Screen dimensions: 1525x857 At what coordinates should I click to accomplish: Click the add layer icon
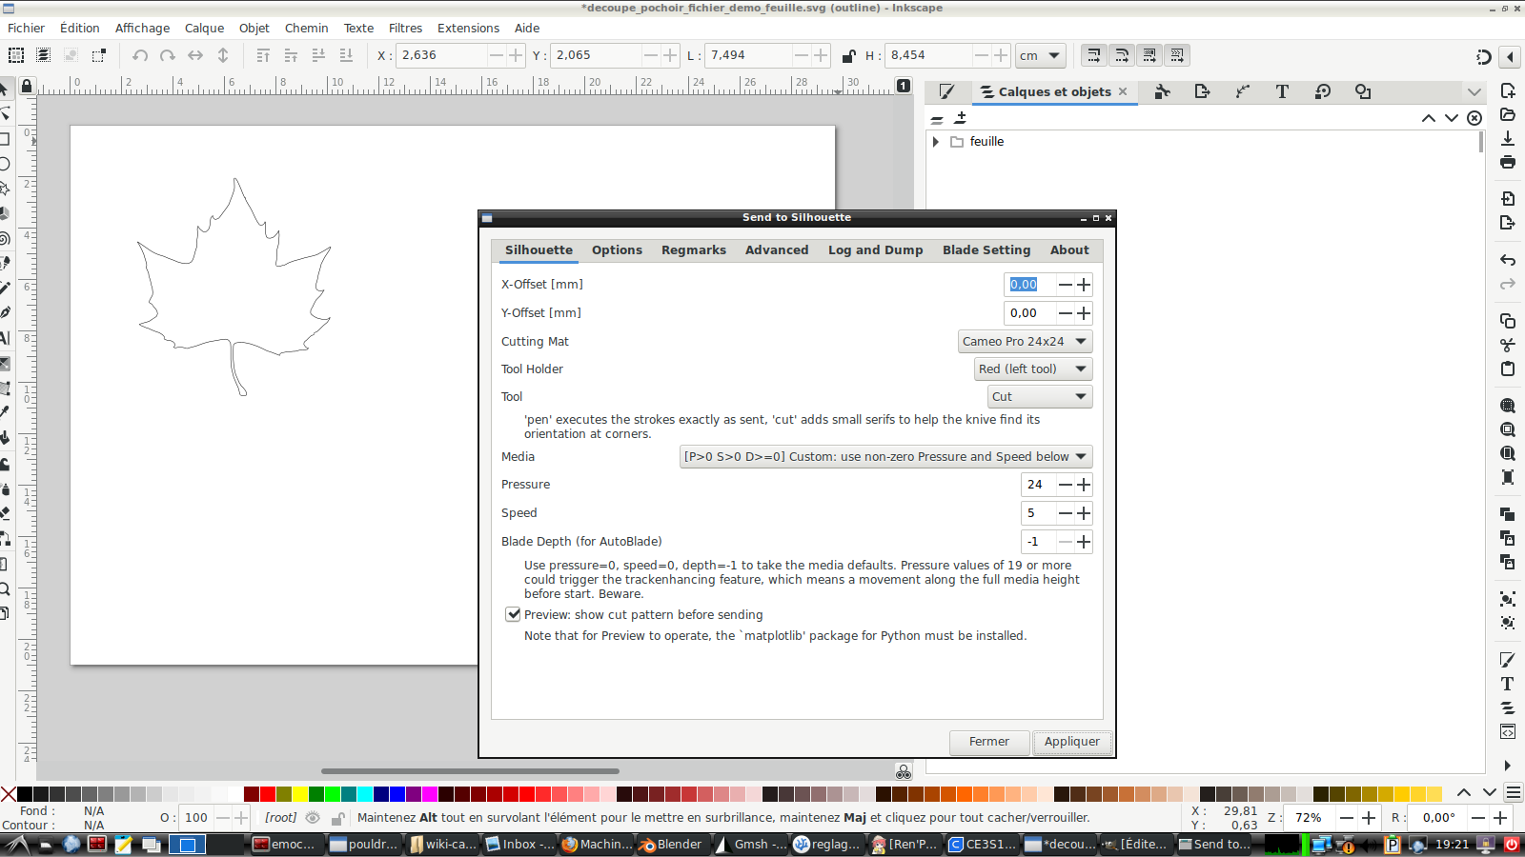coord(960,118)
